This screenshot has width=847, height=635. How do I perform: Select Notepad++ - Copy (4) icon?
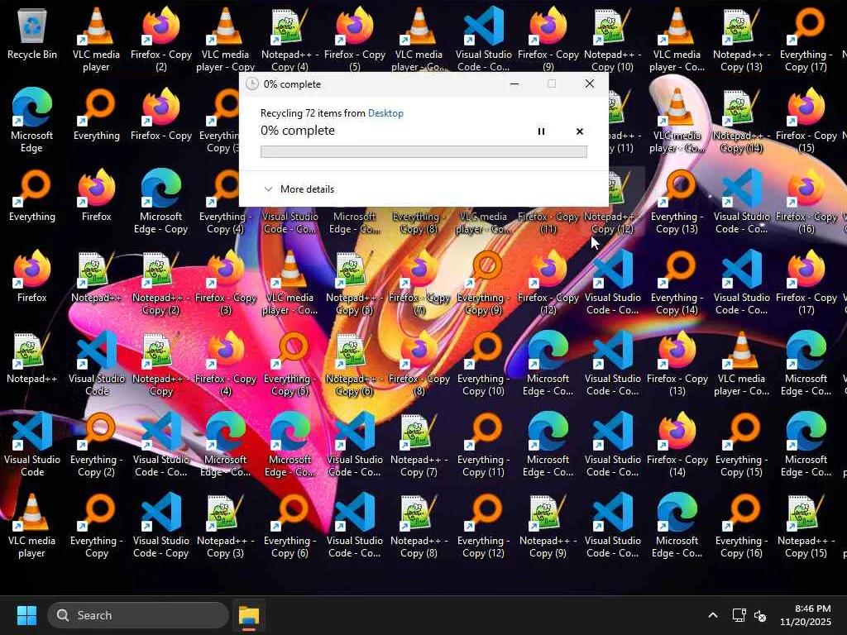pyautogui.click(x=290, y=39)
